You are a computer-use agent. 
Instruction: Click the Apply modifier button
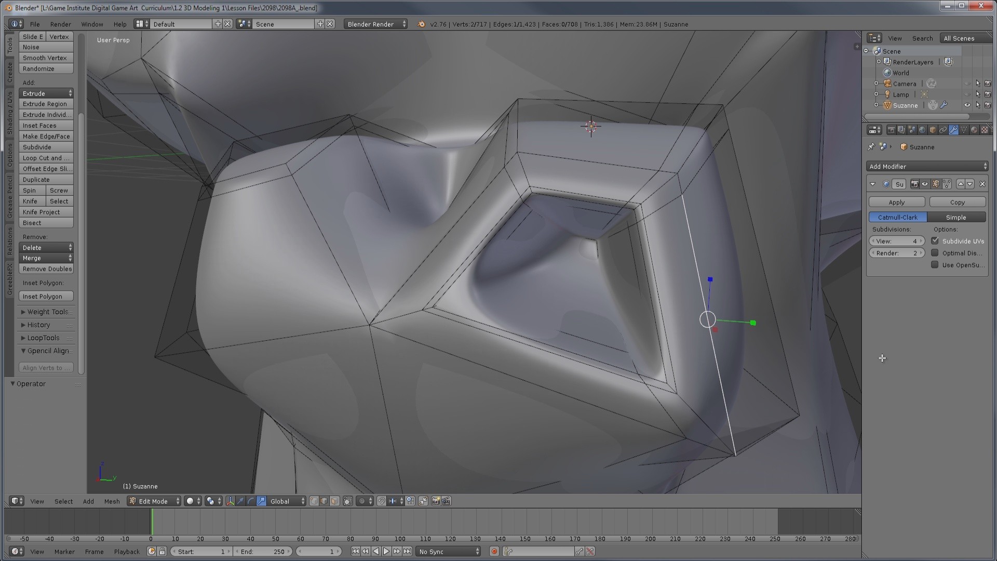pyautogui.click(x=897, y=202)
